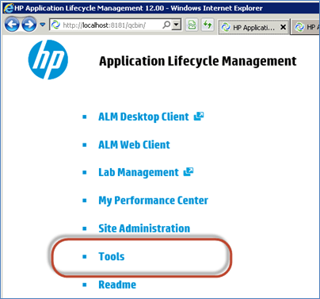Click new-window icon beside Lab Management
The width and height of the screenshot is (320, 299).
pos(189,172)
